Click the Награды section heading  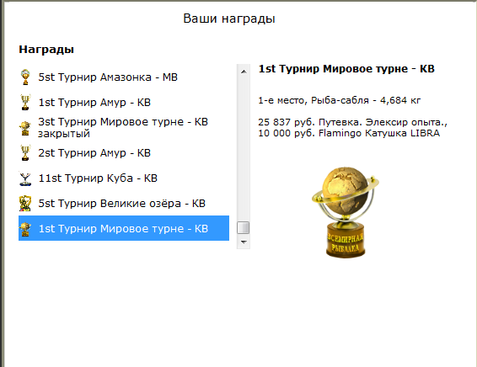point(46,50)
